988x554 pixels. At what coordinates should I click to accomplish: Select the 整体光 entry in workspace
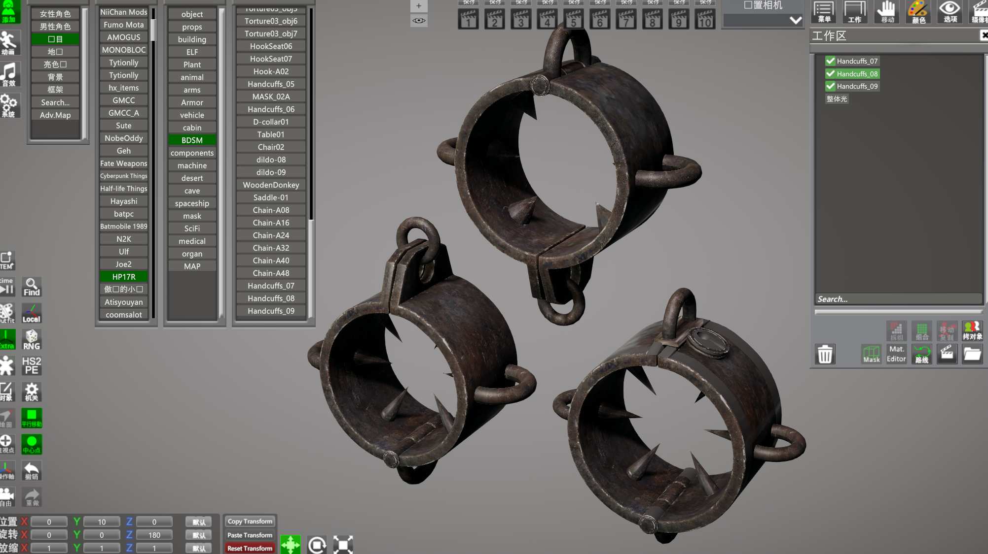pyautogui.click(x=837, y=99)
